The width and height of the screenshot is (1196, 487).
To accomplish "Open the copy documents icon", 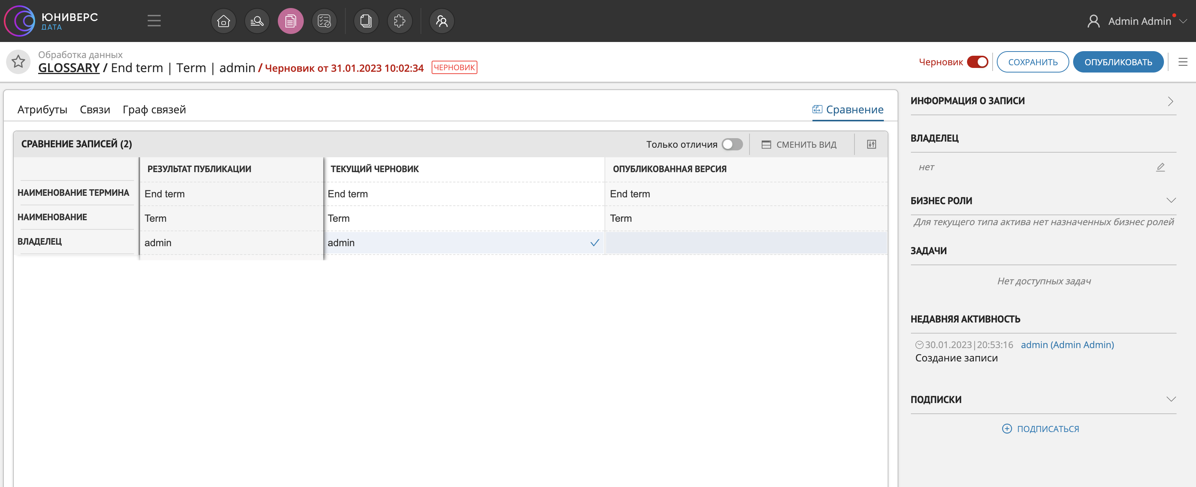I will [x=366, y=21].
